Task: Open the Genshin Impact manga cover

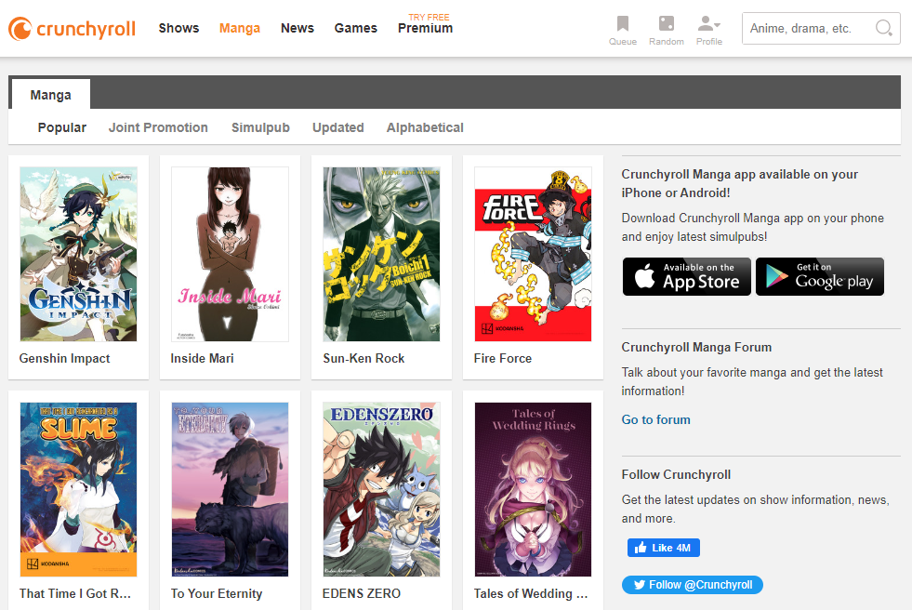Action: click(78, 255)
